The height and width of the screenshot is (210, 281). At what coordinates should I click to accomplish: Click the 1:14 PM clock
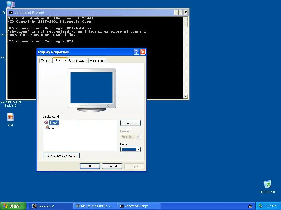[x=271, y=206]
